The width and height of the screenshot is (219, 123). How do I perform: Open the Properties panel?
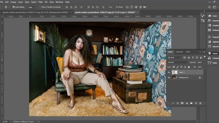[x=213, y=37]
